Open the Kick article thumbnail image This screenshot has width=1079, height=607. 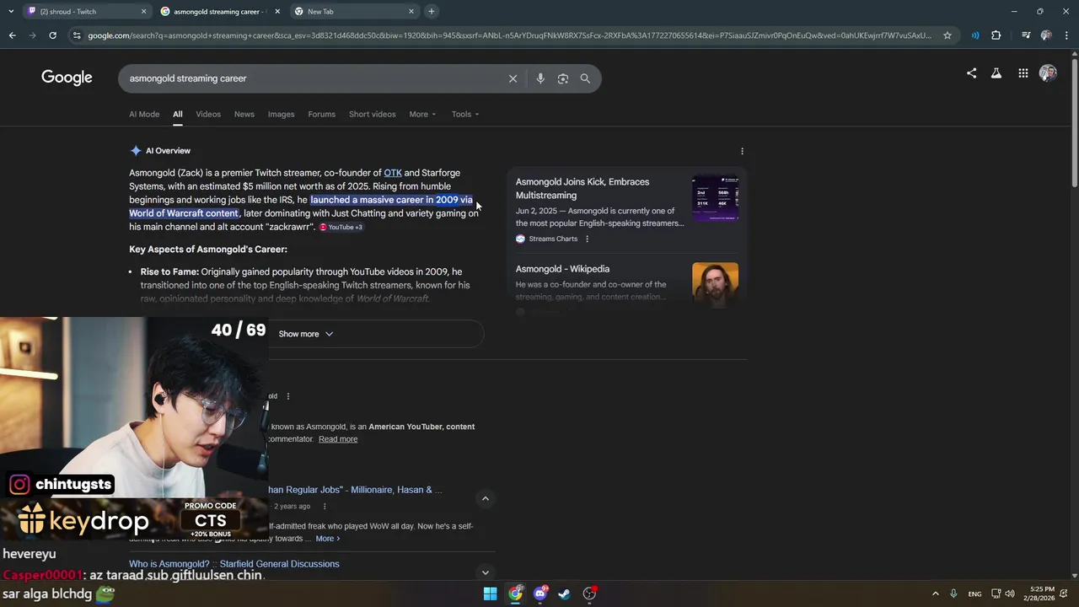coord(715,198)
